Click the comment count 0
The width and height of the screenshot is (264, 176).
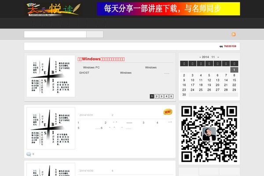33,154
